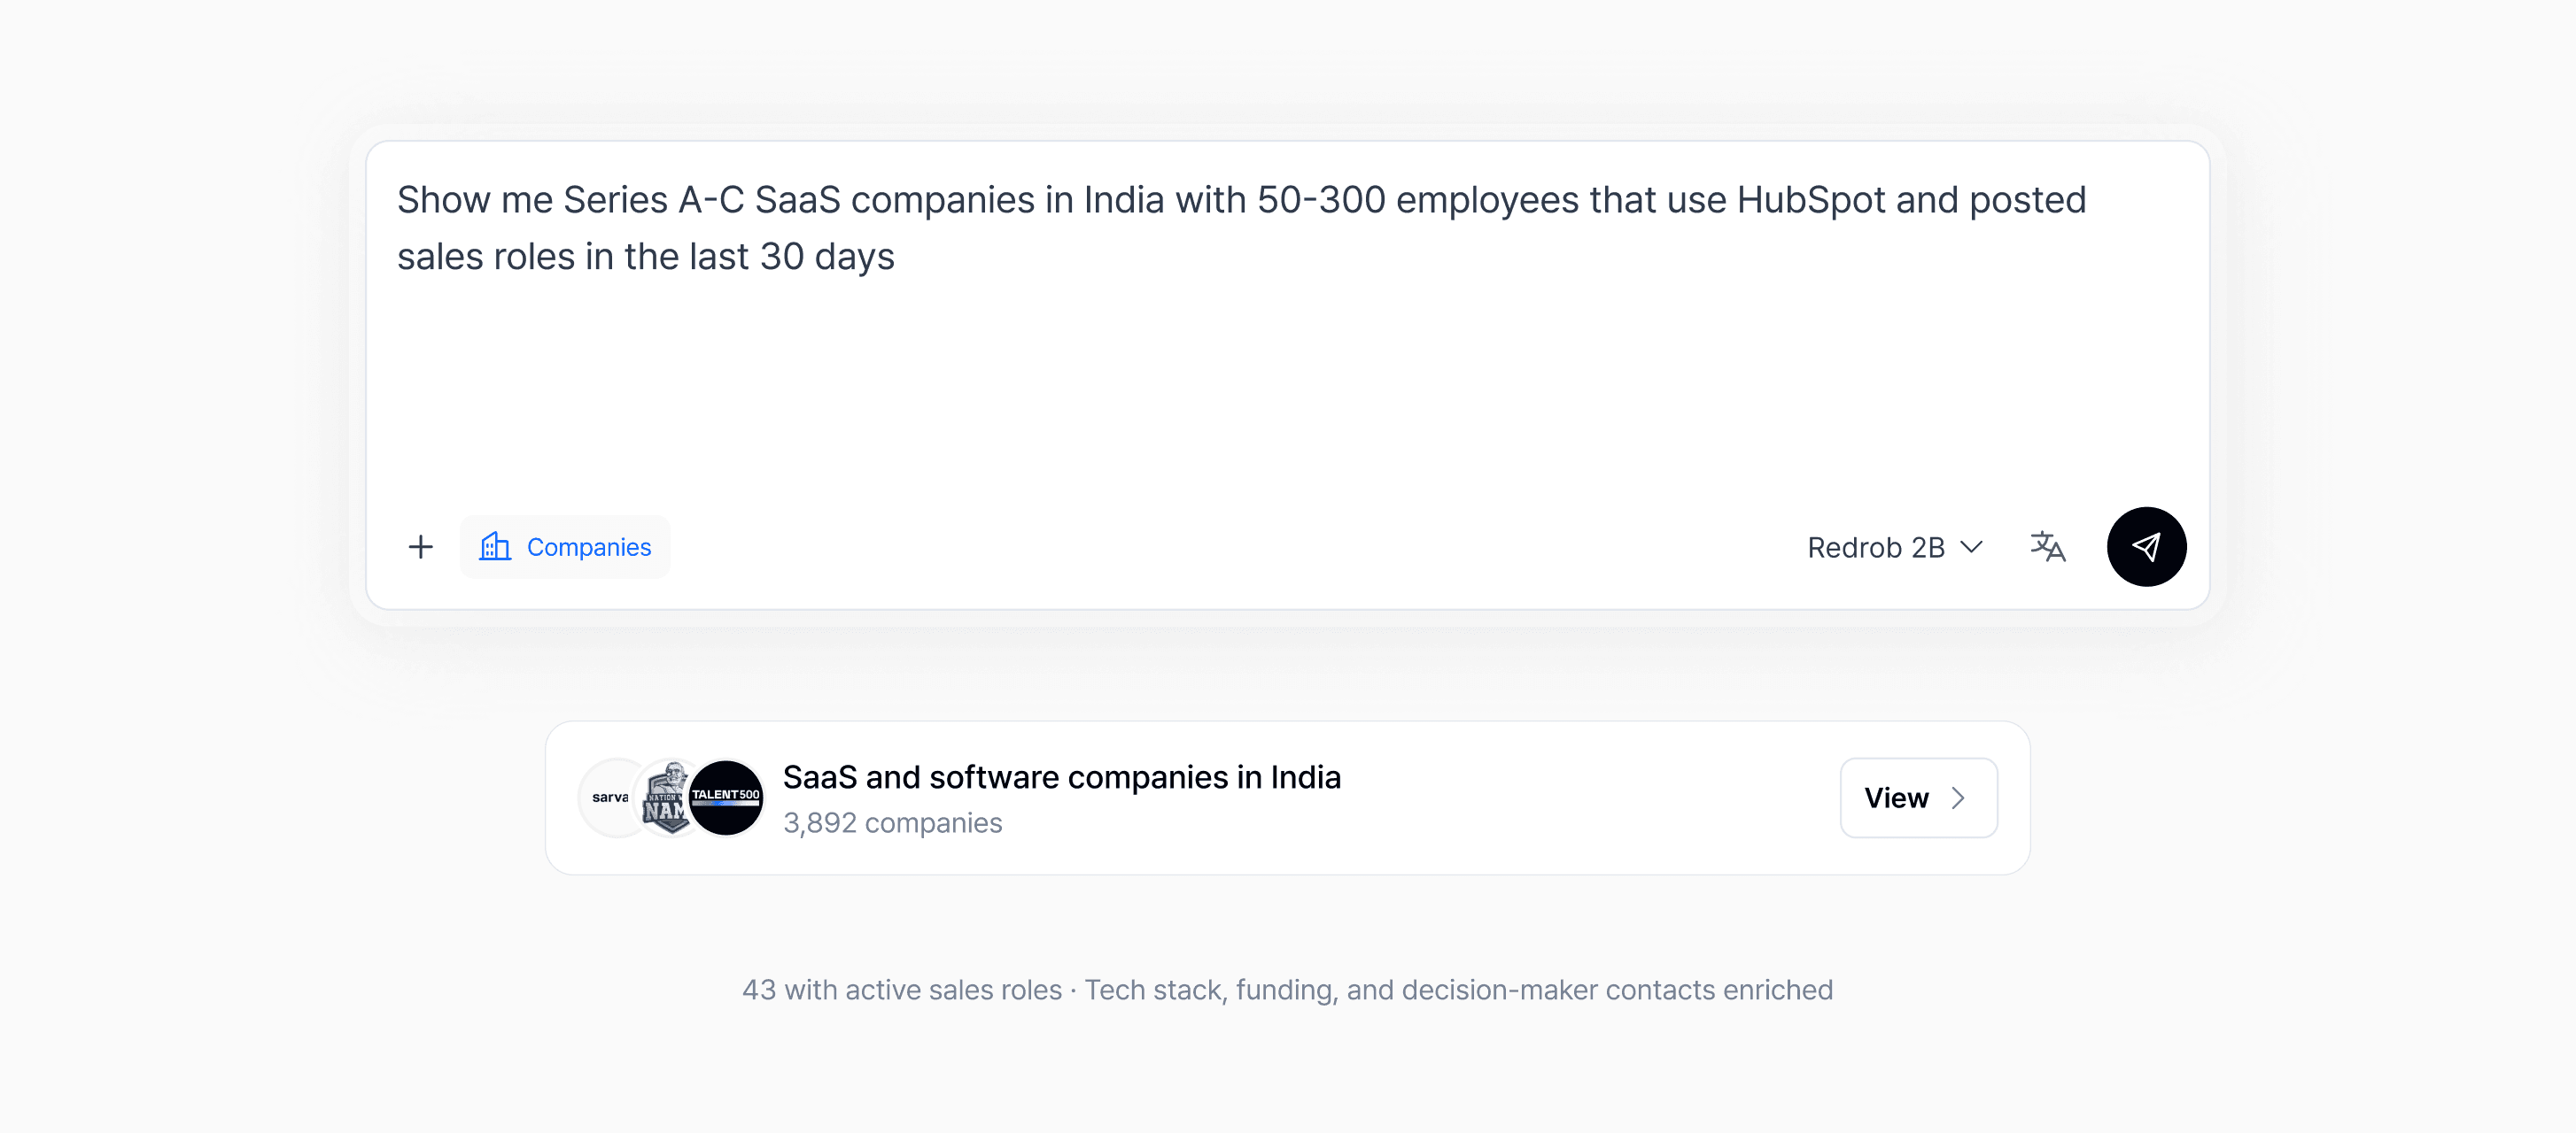Click the right chevron inside View button
The height and width of the screenshot is (1133, 2576).
point(1958,798)
